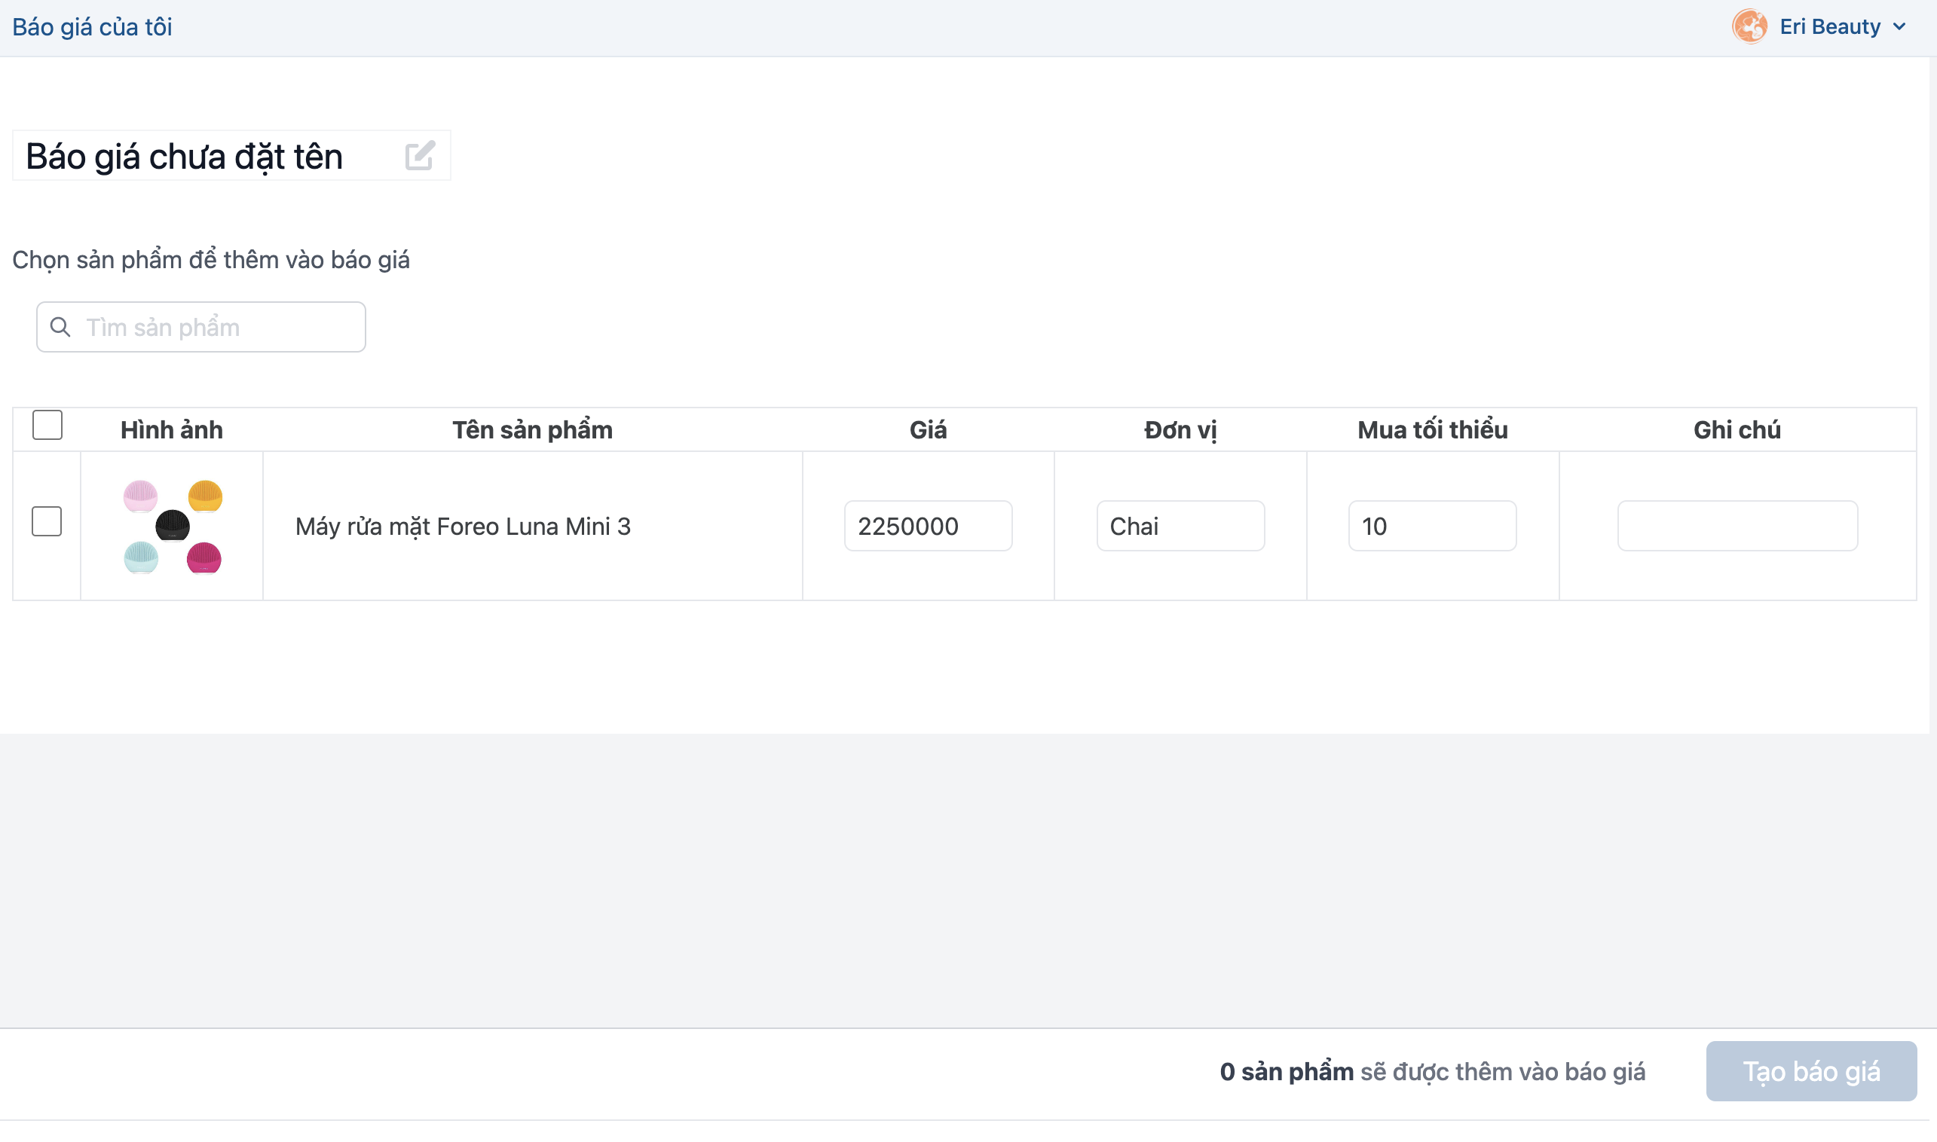Click the unit field showing Chai
Viewport: 1937px width, 1142px height.
click(1180, 527)
